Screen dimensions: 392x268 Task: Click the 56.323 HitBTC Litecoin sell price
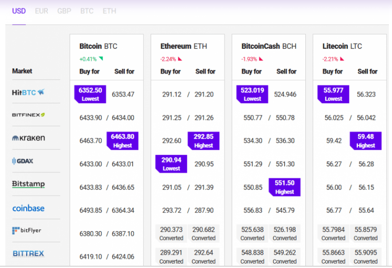(366, 94)
